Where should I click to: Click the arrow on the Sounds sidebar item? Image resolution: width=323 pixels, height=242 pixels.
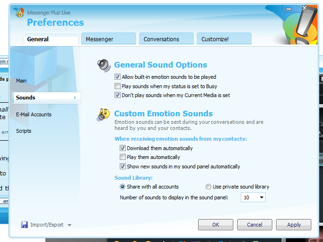click(x=75, y=98)
